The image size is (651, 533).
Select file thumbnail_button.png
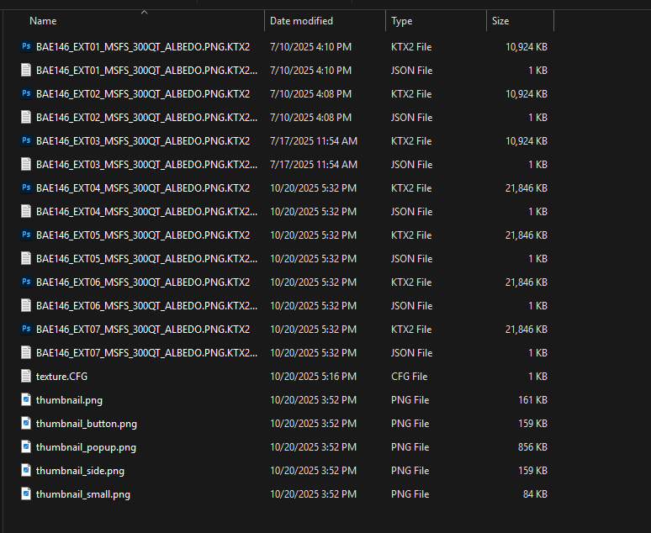[86, 424]
